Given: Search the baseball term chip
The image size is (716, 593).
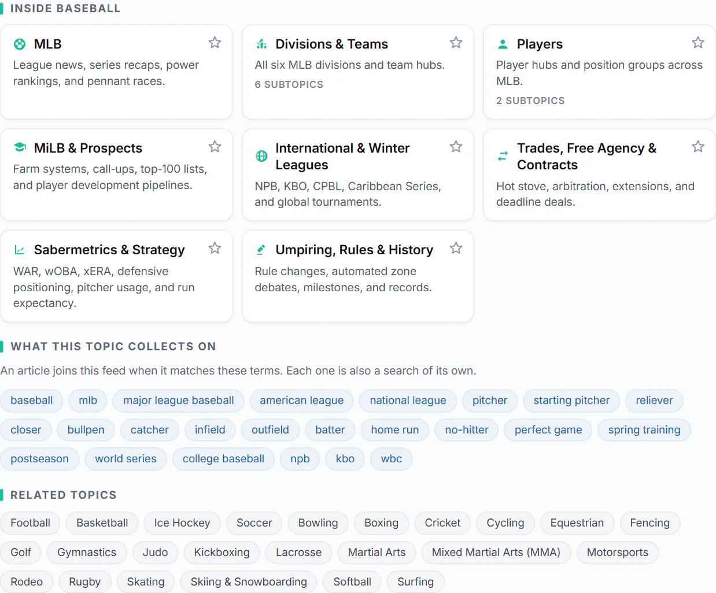Looking at the screenshot, I should 32,401.
